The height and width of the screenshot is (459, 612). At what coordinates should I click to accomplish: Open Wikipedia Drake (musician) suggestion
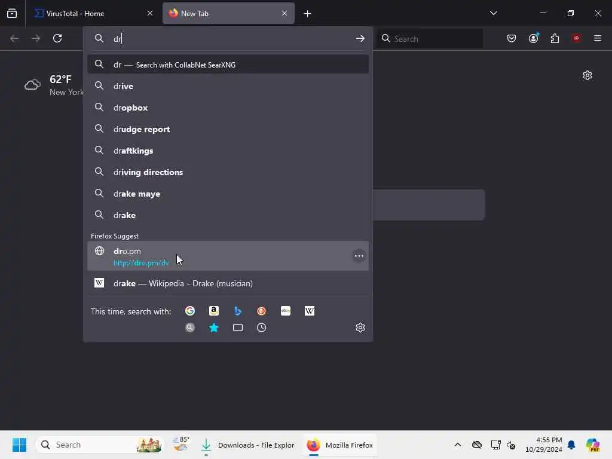point(228,283)
